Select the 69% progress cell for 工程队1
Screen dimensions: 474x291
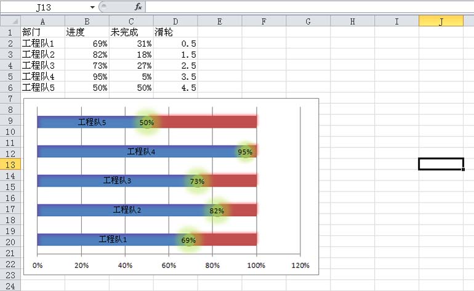(x=87, y=44)
